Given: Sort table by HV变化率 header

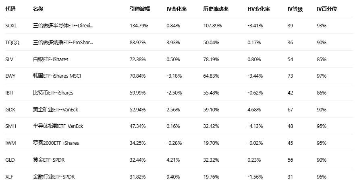Looking at the screenshot, I should 259,9.
